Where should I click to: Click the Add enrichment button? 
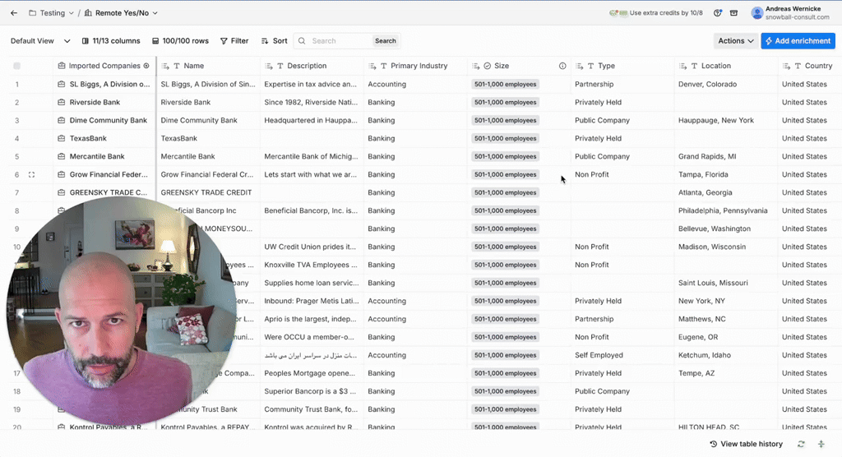(798, 41)
